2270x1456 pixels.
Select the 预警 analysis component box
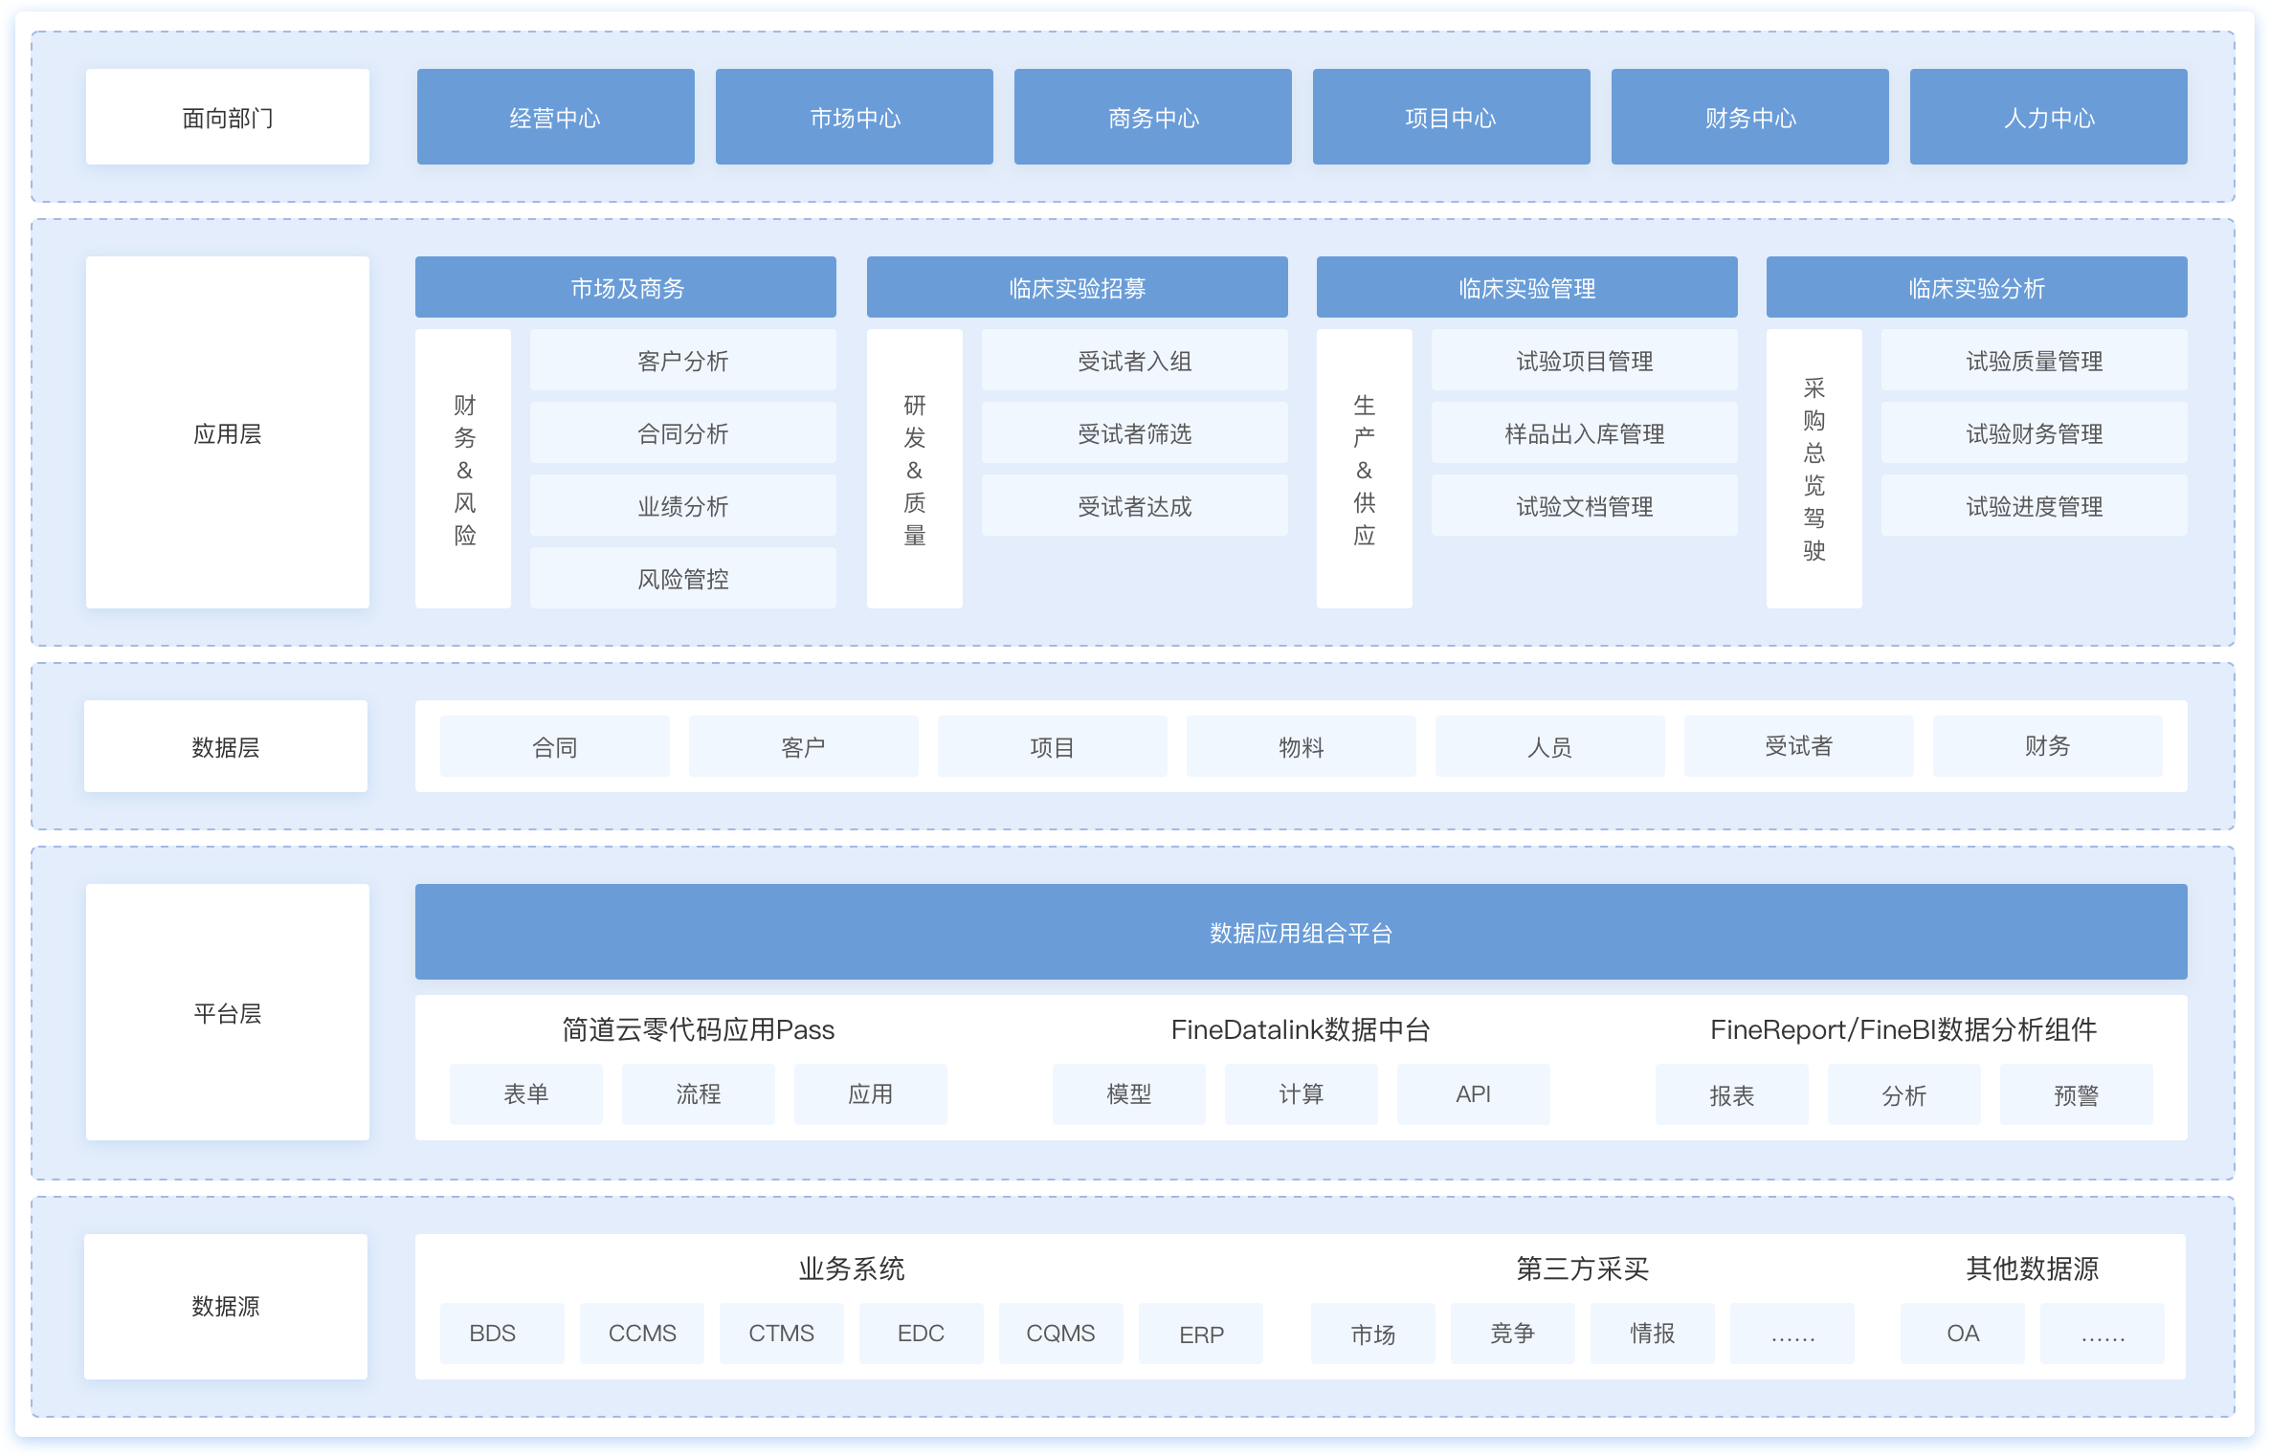point(2076,1094)
